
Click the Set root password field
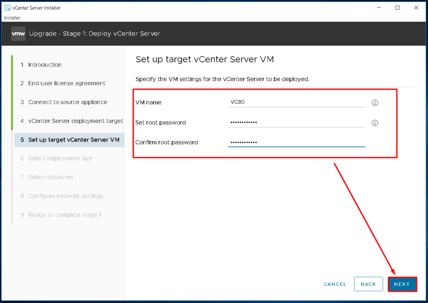click(x=297, y=122)
